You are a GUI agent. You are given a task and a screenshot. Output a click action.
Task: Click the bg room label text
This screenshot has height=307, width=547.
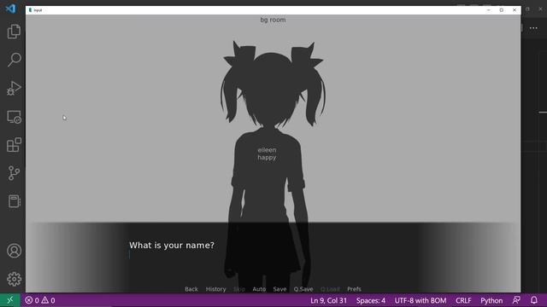click(273, 20)
